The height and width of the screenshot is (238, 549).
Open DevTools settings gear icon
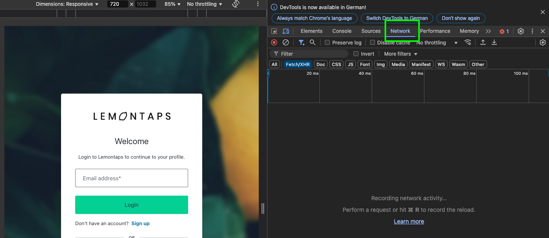click(x=521, y=31)
